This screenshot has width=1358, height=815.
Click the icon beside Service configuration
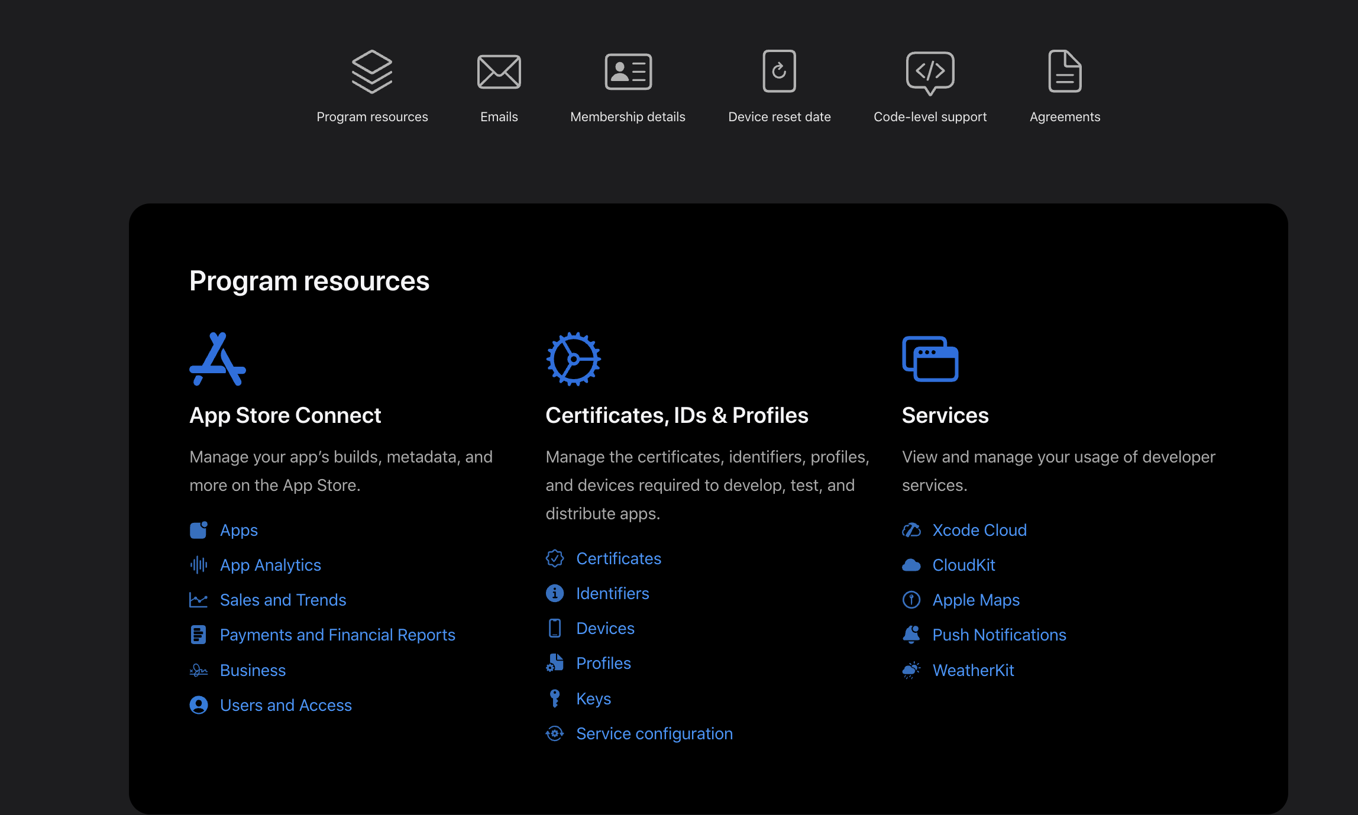tap(555, 733)
